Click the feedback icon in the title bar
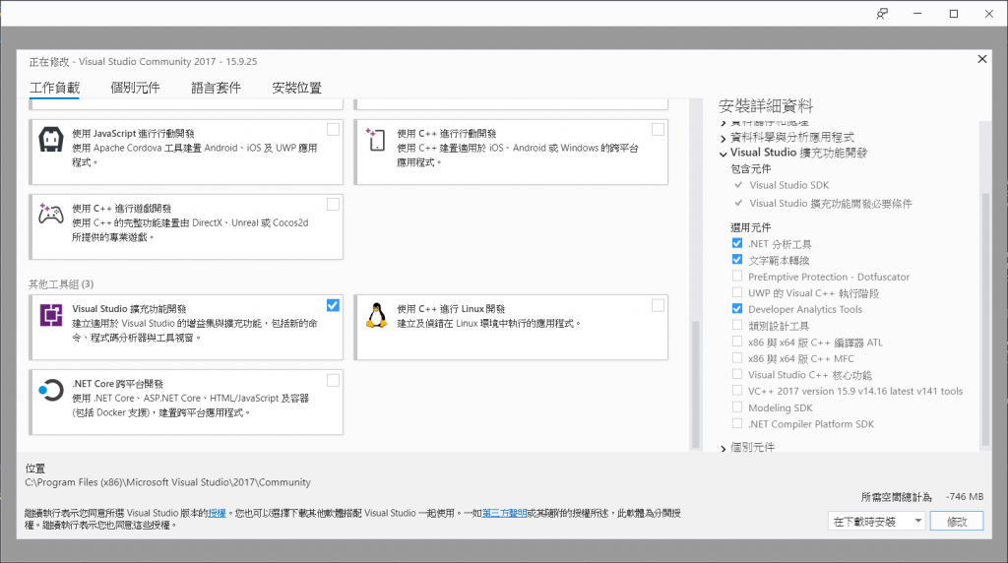 tap(882, 14)
